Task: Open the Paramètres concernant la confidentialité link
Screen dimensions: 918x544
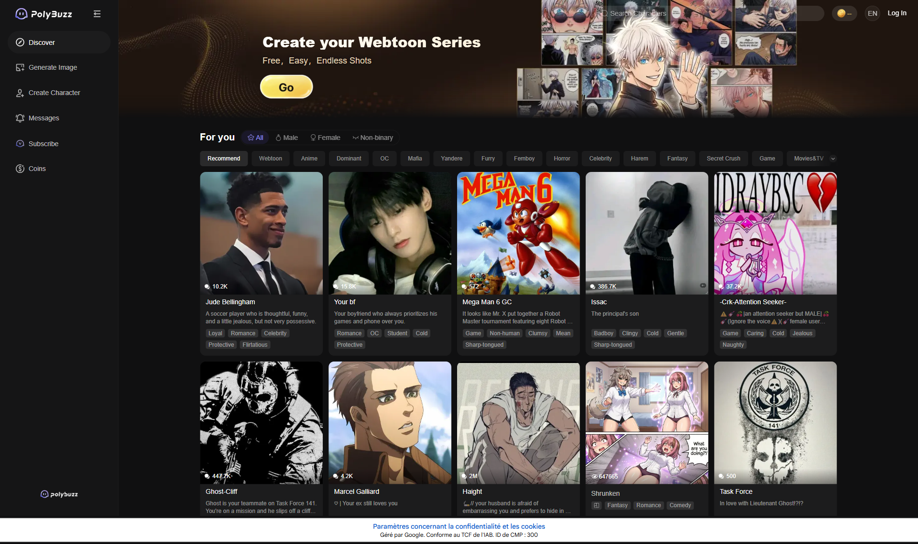Action: pyautogui.click(x=459, y=526)
